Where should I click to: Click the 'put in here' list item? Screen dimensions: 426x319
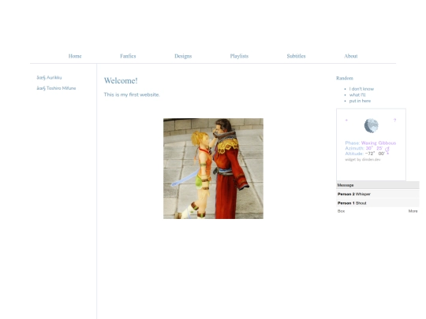[360, 101]
